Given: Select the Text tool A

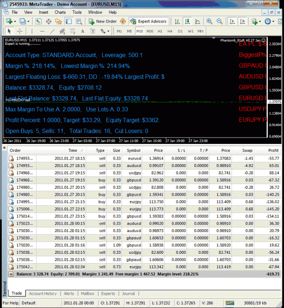Looking at the screenshot, I should (82, 31).
